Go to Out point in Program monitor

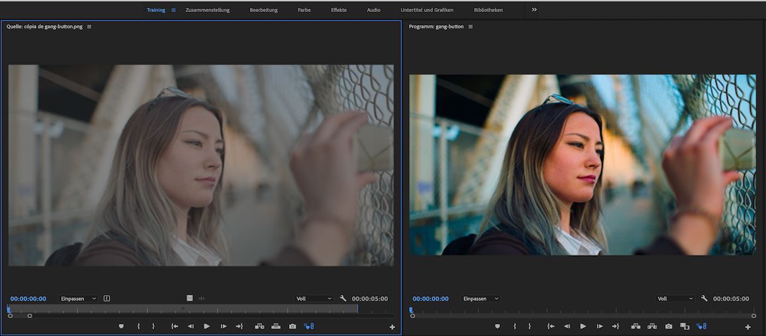pos(615,326)
